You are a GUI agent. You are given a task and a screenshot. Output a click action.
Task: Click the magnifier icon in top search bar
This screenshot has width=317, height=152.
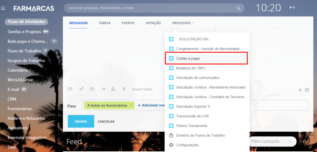point(238,8)
